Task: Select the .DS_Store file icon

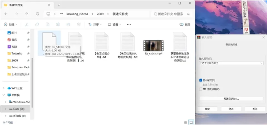Action: [x=49, y=41]
